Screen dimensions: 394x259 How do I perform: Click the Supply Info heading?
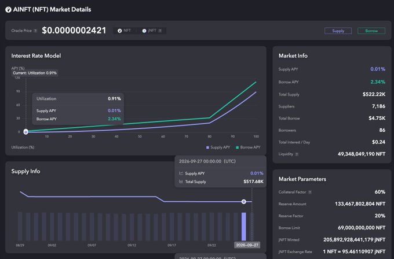25,171
